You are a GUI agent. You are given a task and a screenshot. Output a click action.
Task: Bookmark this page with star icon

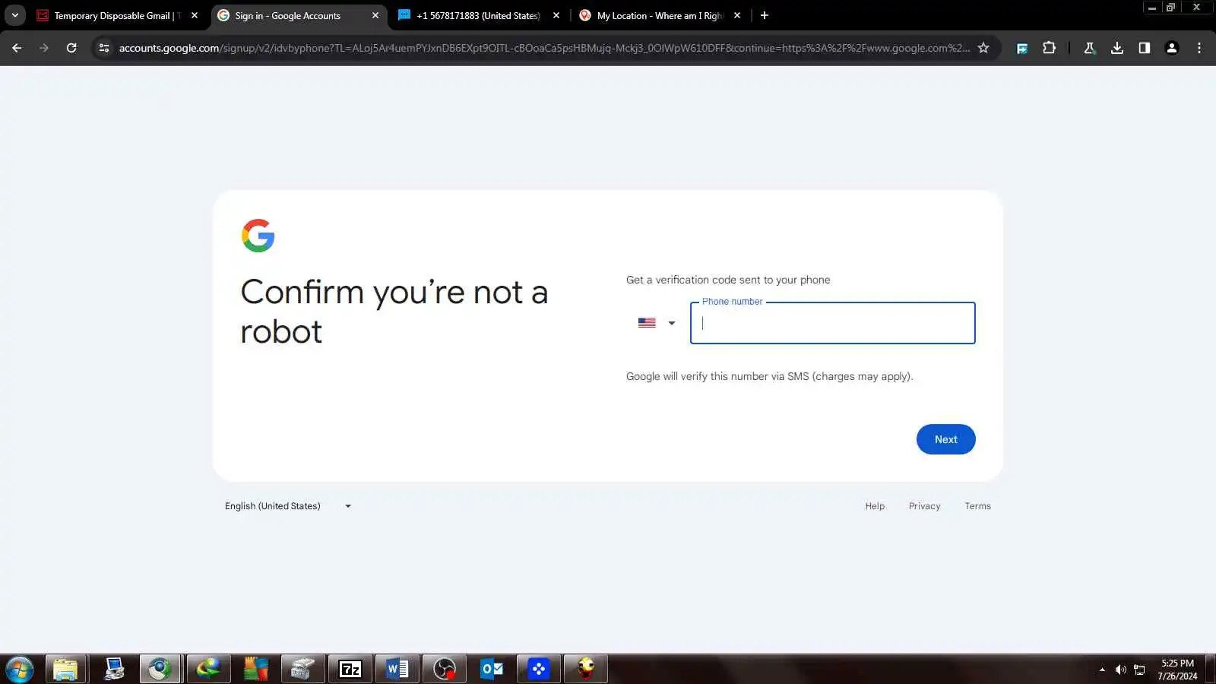coord(983,48)
